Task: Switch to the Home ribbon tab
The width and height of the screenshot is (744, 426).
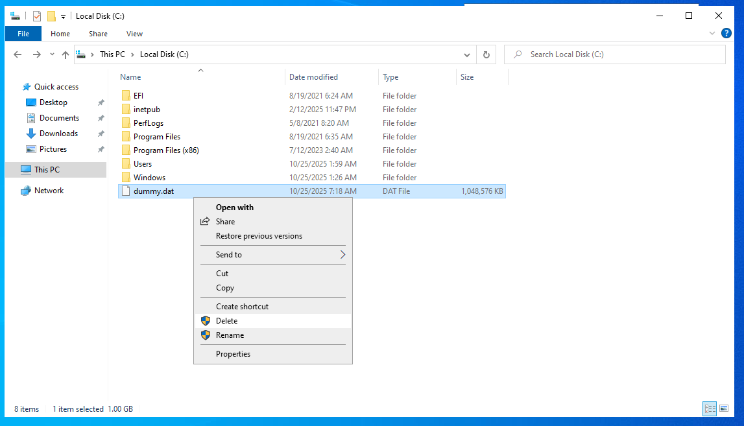Action: click(60, 34)
